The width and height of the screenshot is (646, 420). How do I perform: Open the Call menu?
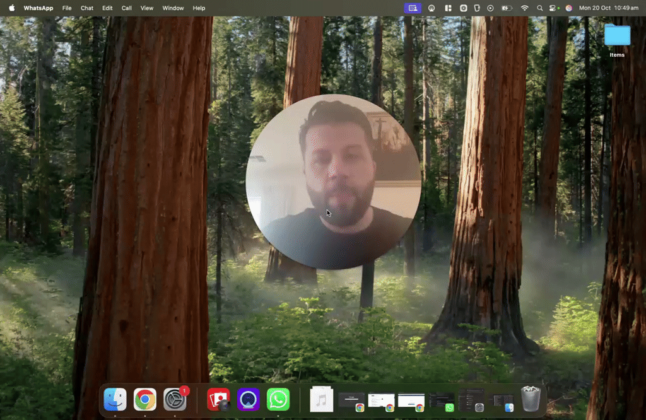pos(126,8)
